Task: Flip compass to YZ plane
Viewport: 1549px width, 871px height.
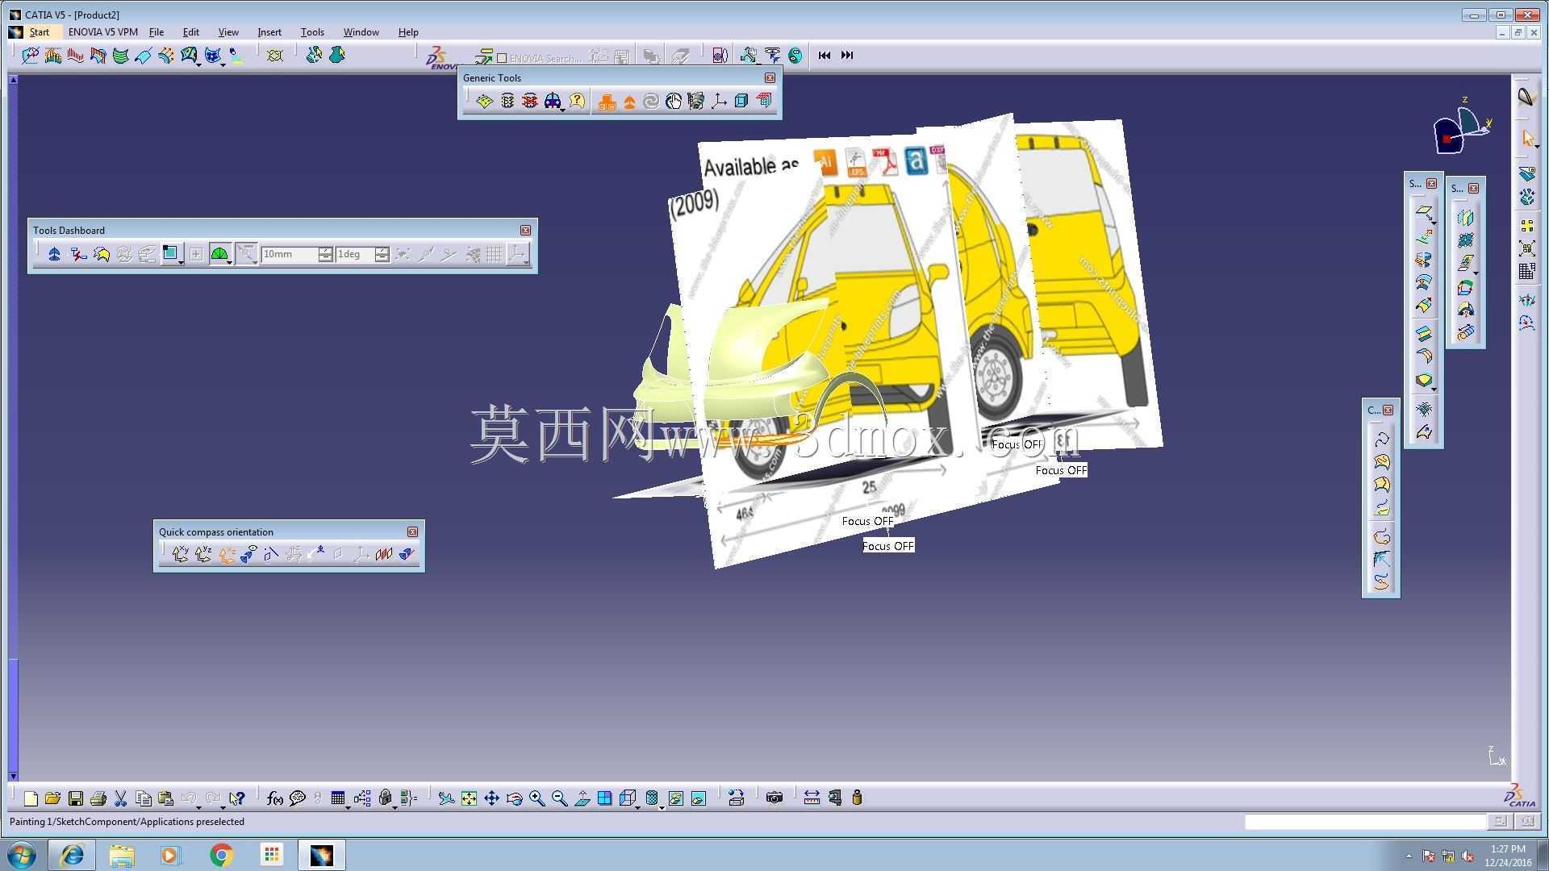Action: point(202,554)
